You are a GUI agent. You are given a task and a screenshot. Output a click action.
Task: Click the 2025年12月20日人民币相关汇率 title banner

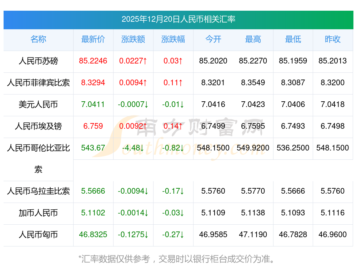[178, 19]
